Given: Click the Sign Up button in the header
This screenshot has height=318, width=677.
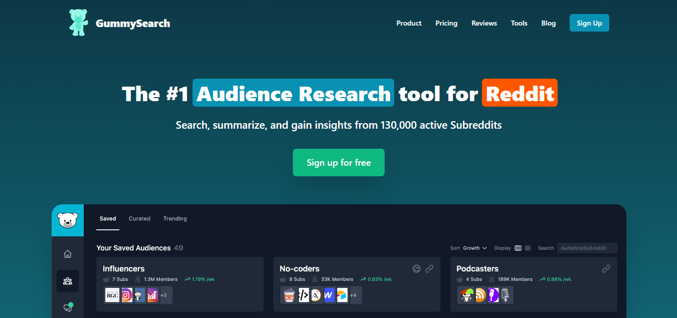Looking at the screenshot, I should click(589, 23).
